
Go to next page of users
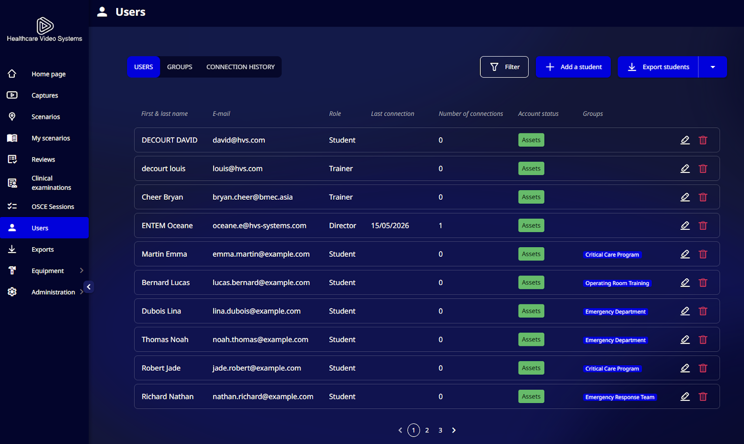point(454,431)
